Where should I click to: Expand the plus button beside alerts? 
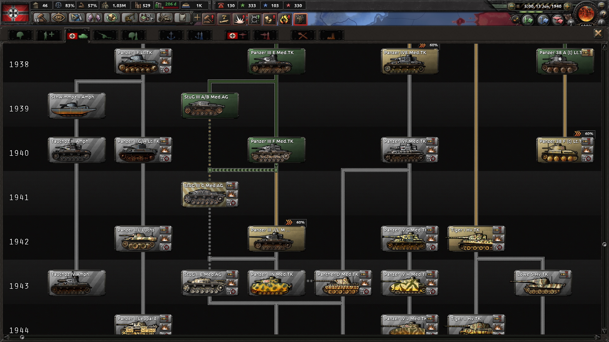pyautogui.click(x=197, y=18)
